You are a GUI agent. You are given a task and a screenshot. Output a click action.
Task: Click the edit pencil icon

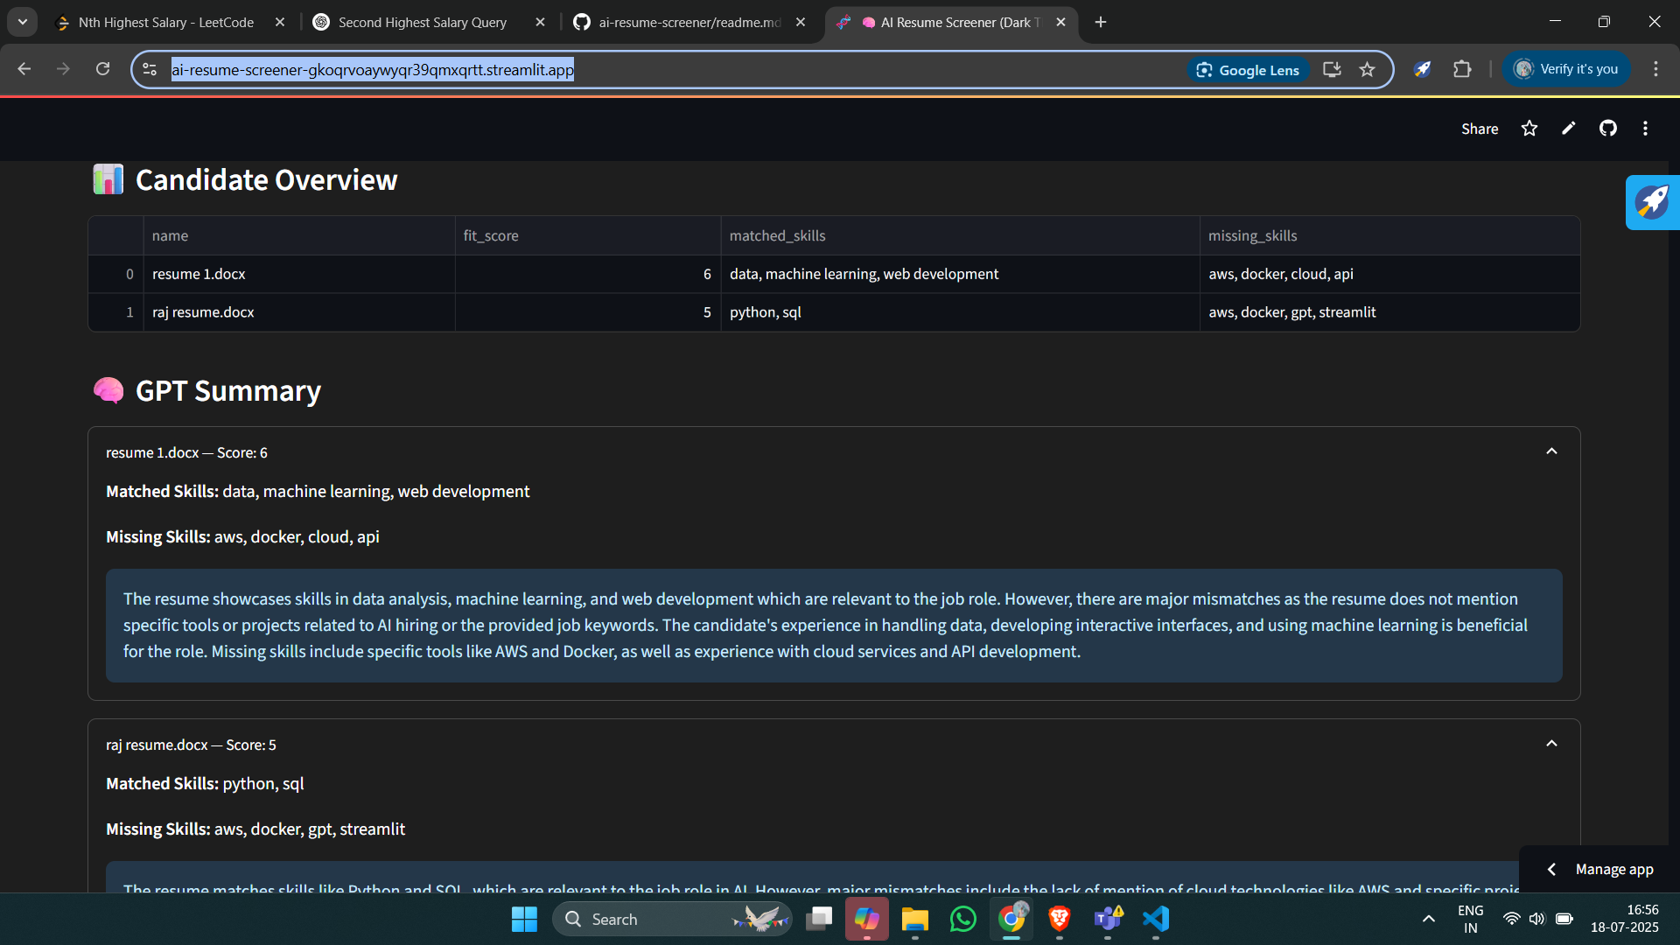(1569, 129)
